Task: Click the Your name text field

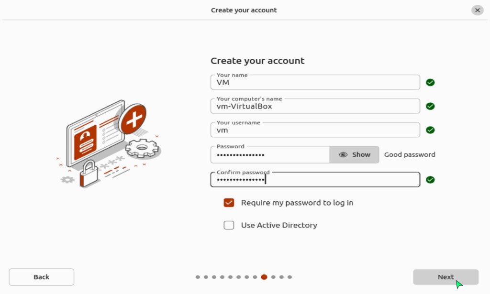Action: click(x=315, y=82)
